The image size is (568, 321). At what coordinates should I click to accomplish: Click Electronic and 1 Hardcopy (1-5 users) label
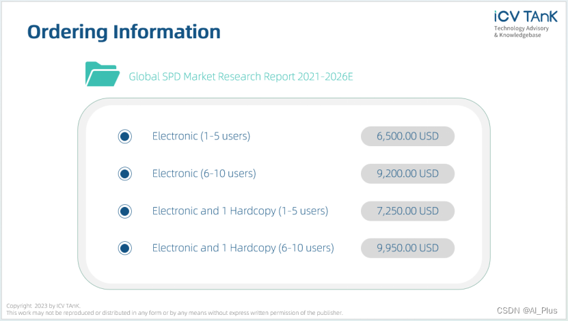pyautogui.click(x=240, y=211)
